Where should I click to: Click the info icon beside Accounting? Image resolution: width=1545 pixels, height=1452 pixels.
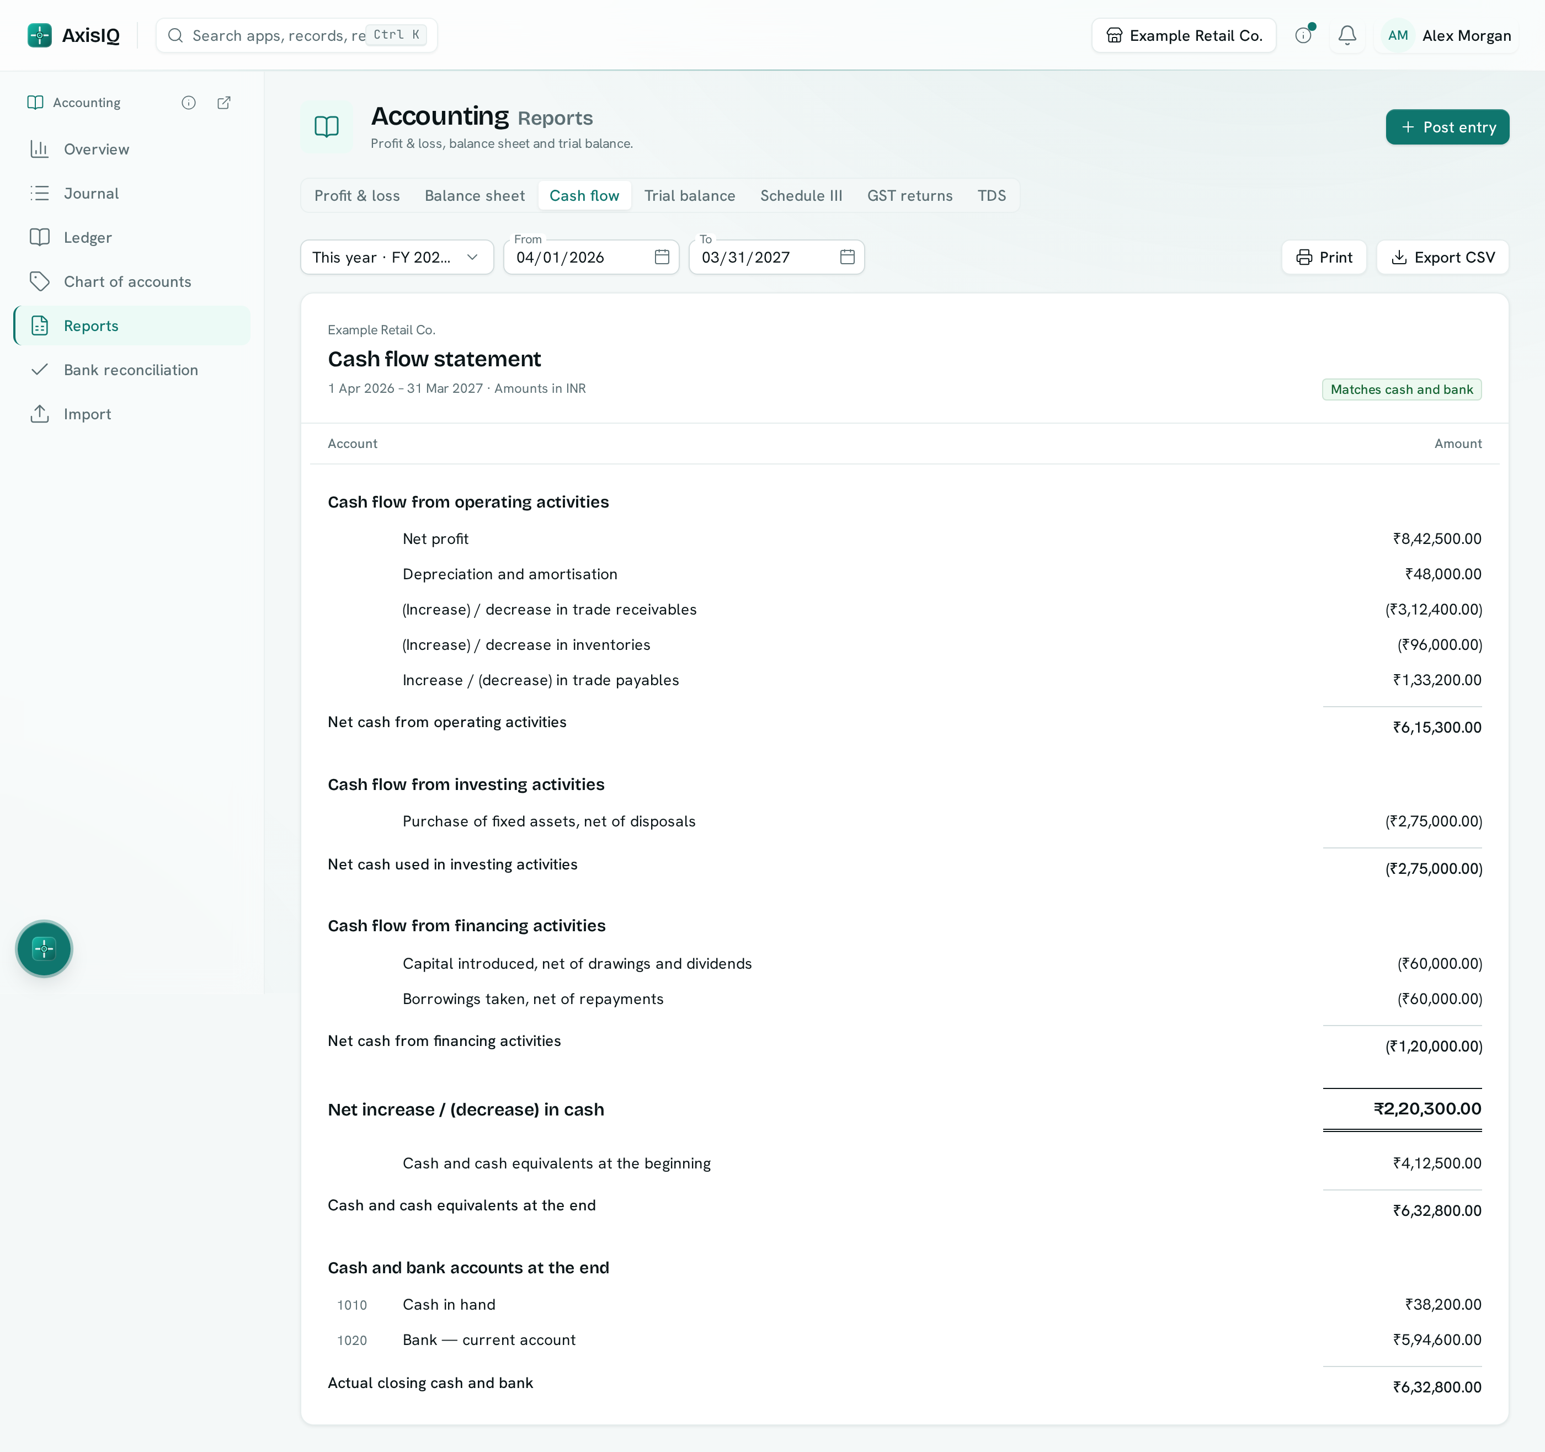[x=189, y=103]
